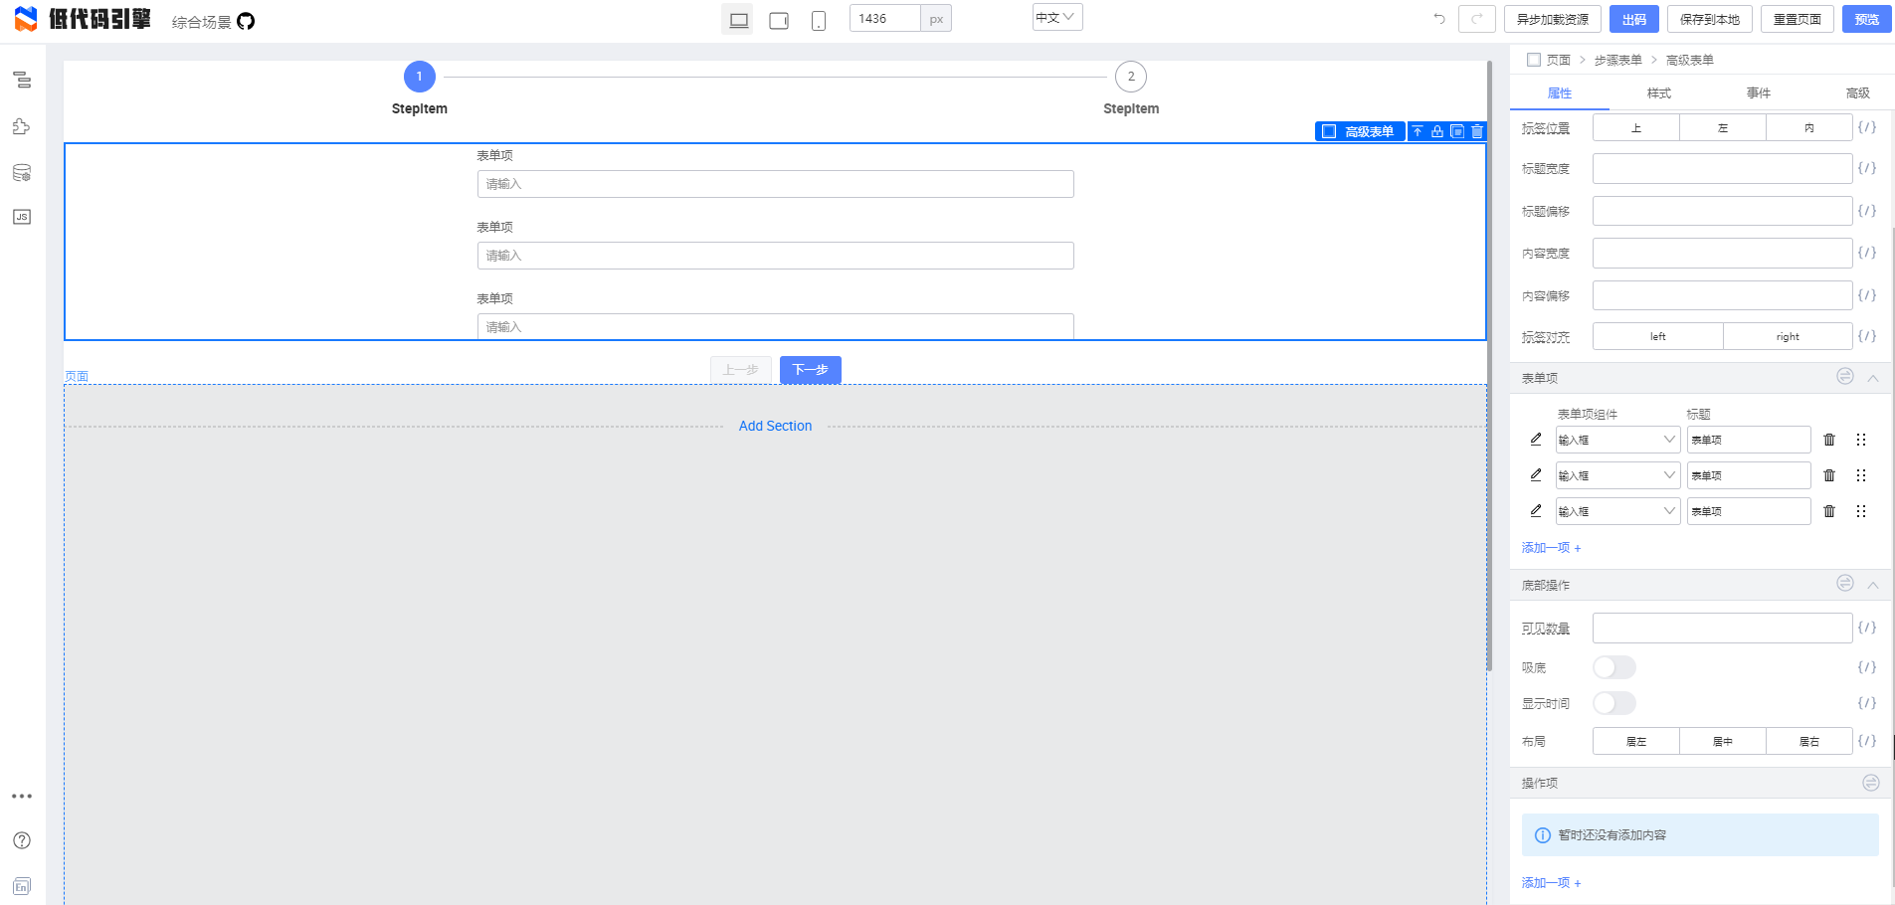Screen dimensions: 1895x905
Task: Click 添加一项 to add a form item
Action: click(1549, 547)
